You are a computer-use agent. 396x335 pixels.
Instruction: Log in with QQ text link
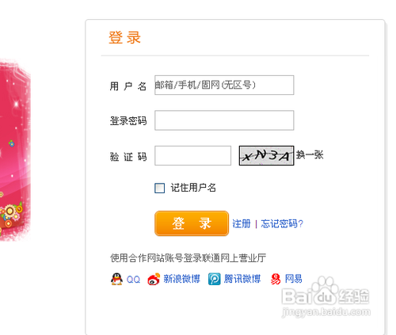pyautogui.click(x=133, y=280)
